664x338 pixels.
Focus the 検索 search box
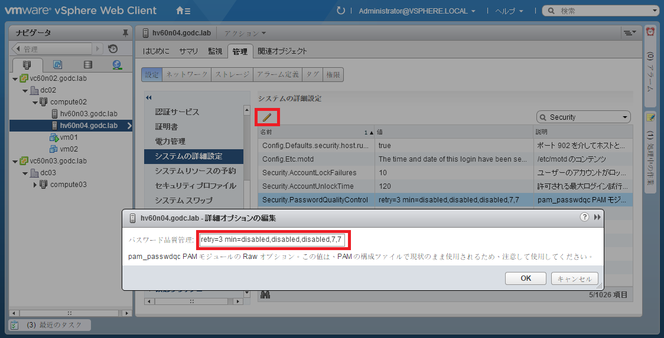coord(600,11)
